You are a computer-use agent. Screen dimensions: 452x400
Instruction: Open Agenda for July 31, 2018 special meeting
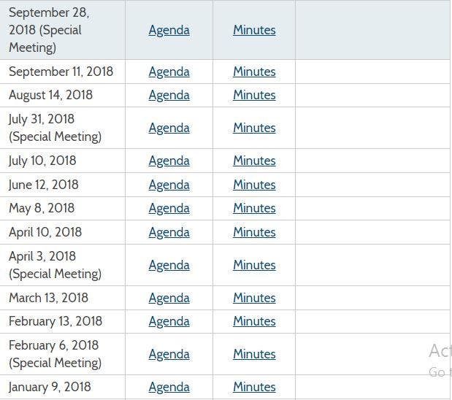(169, 128)
